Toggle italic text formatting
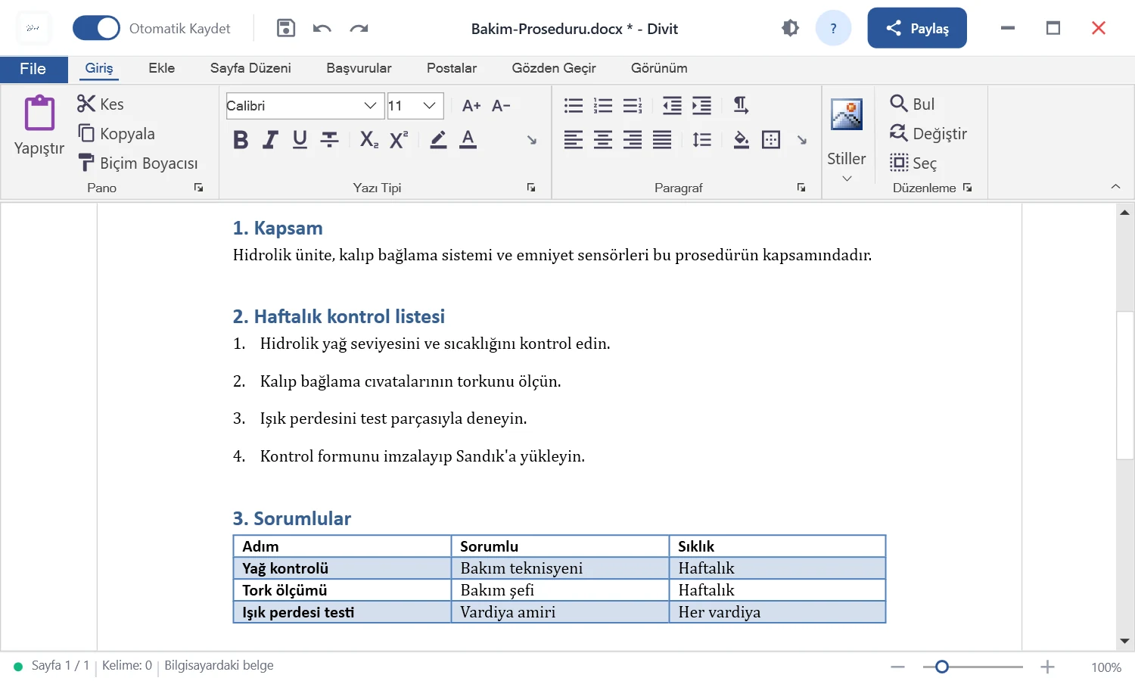Viewport: 1135px width, 681px height. pos(270,140)
